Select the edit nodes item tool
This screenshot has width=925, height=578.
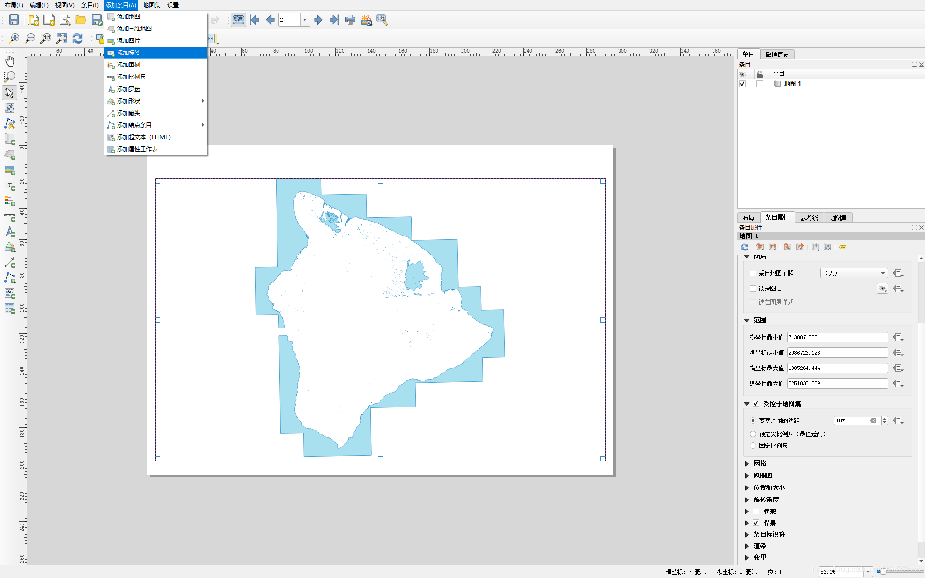[x=10, y=124]
